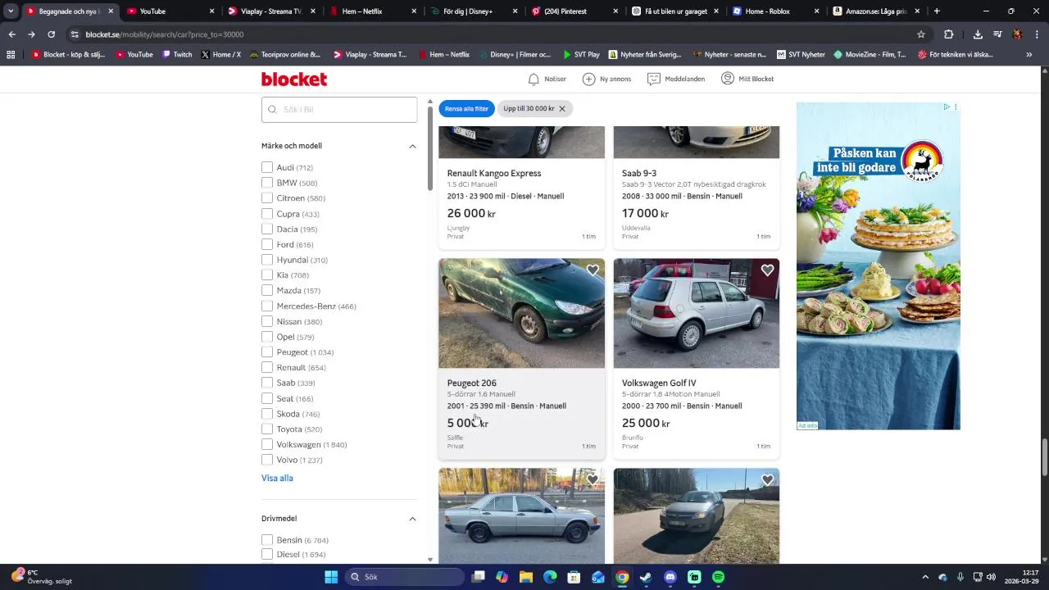Collapse the Märke och modell section
The width and height of the screenshot is (1049, 590).
412,146
